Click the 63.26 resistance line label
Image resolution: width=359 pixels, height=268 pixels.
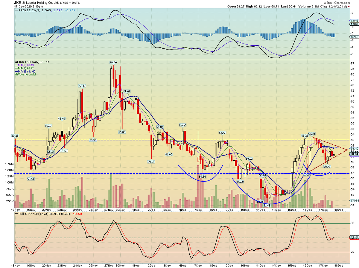[x=15, y=136]
